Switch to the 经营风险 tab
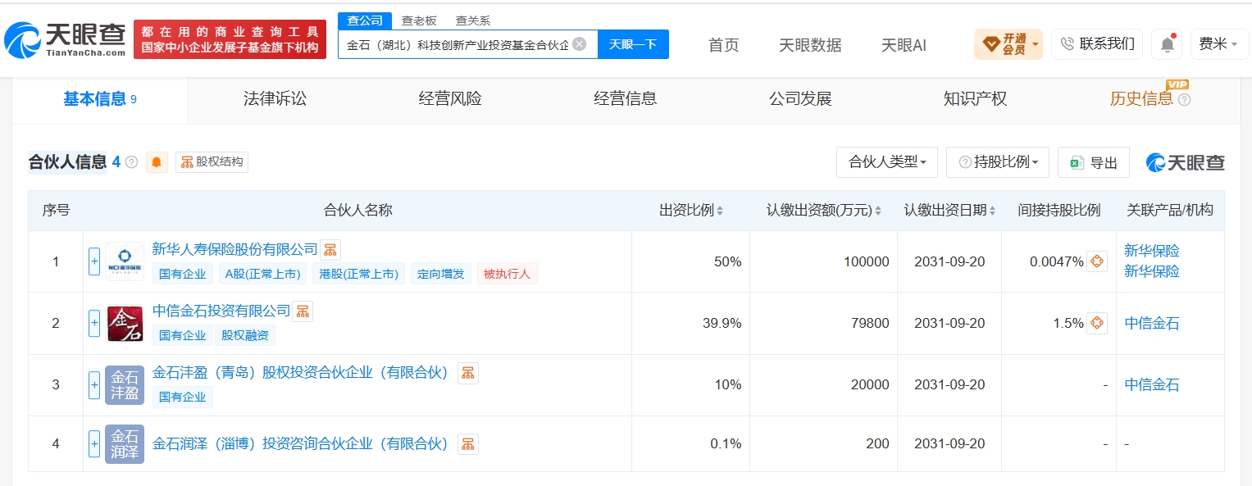 tap(450, 99)
